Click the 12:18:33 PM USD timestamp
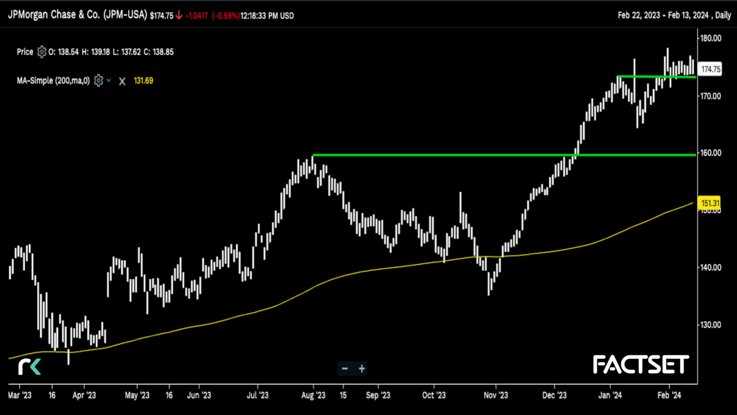737x415 pixels. click(x=267, y=16)
